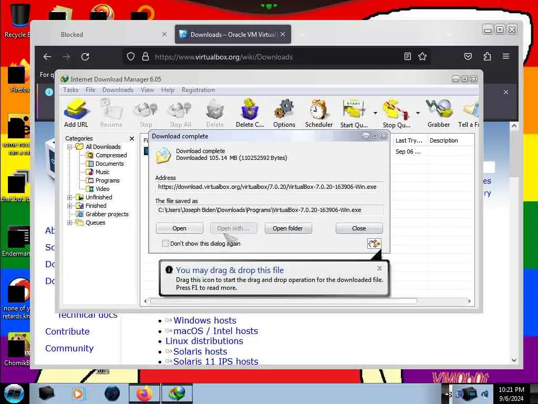538x404 pixels.
Task: Open the Scheduler clock icon
Action: point(319,113)
